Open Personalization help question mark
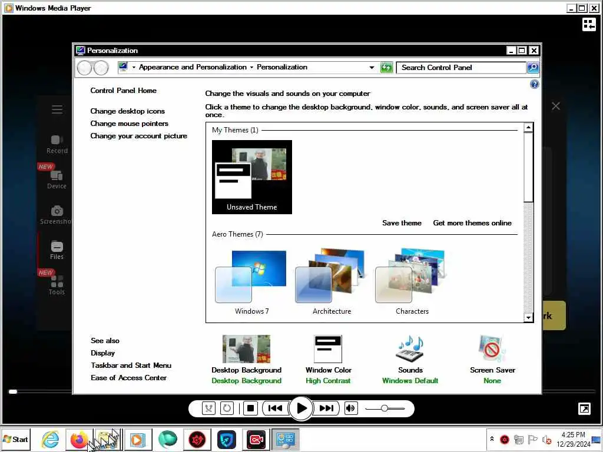This screenshot has height=452, width=603. (534, 84)
